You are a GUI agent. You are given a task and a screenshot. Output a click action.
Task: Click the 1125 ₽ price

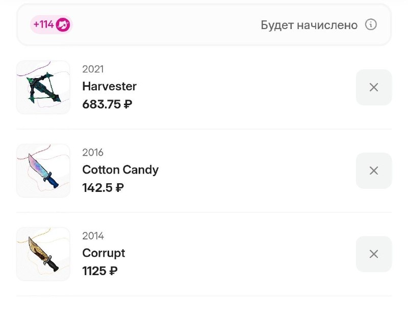coord(100,271)
